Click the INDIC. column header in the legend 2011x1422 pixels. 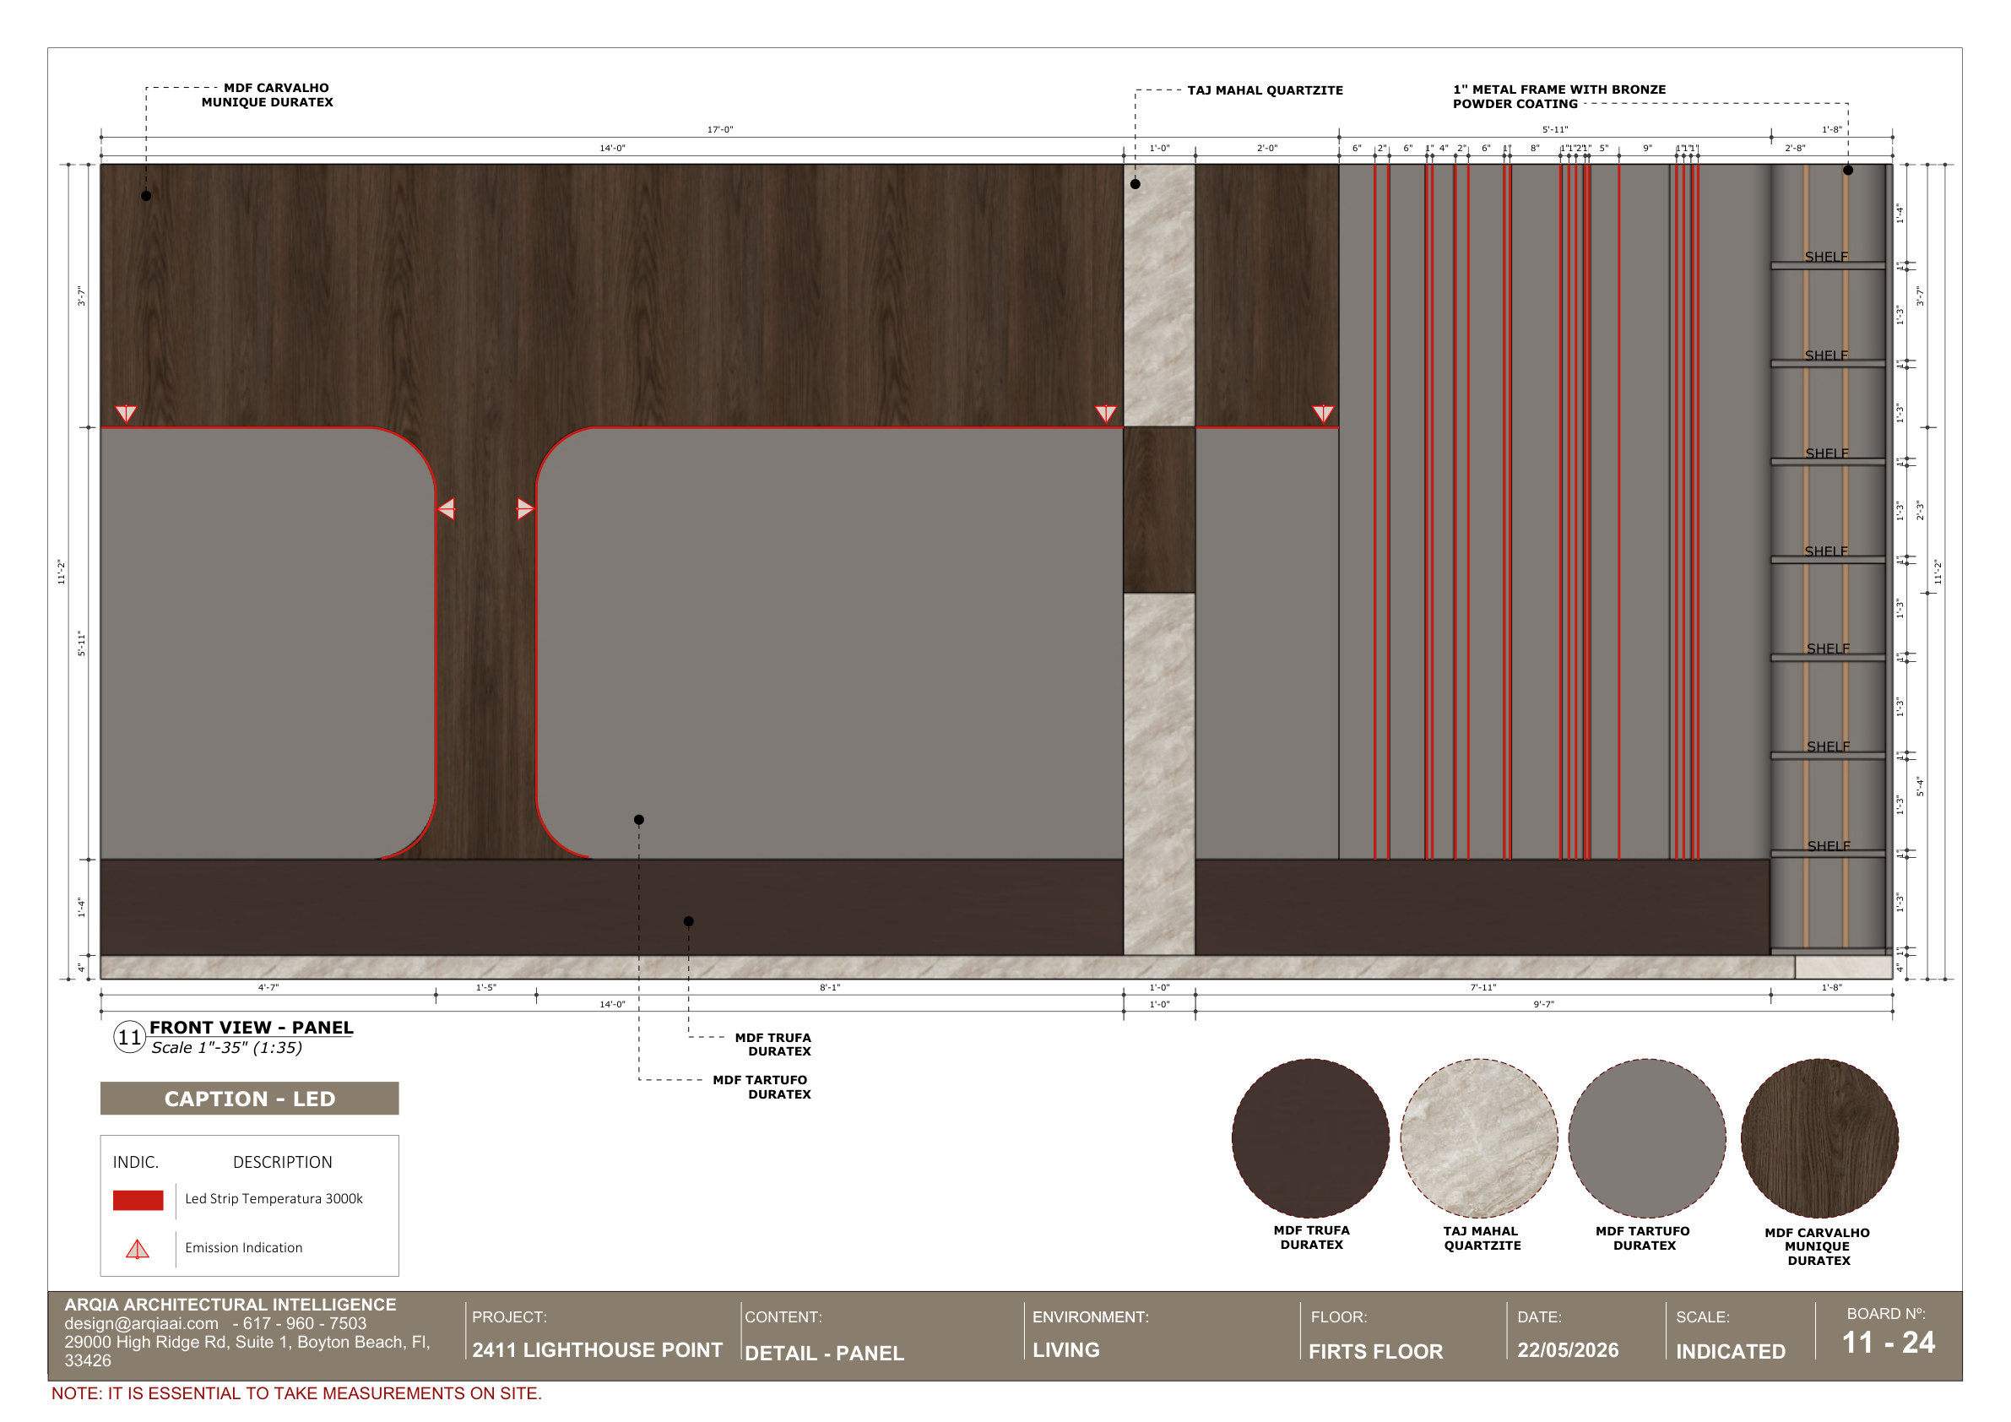tap(136, 1163)
